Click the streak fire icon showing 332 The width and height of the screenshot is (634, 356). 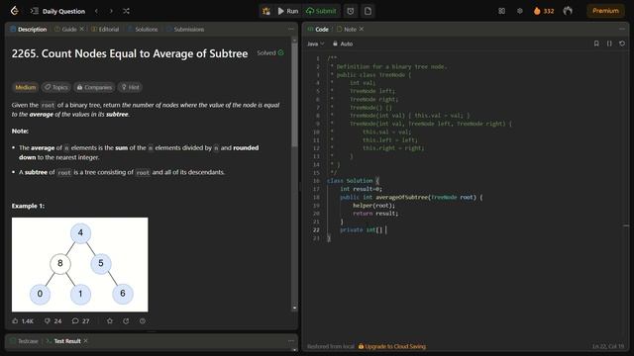point(544,11)
